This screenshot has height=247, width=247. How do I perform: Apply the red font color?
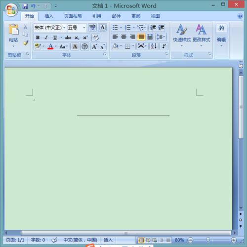[x=50, y=46]
